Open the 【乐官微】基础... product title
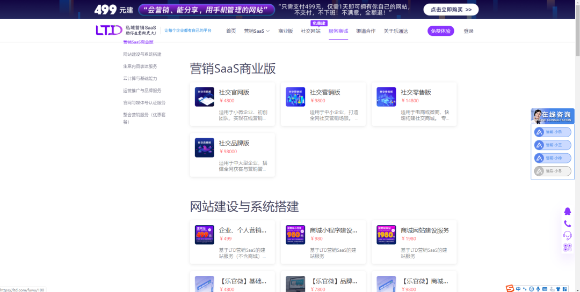 click(x=242, y=281)
